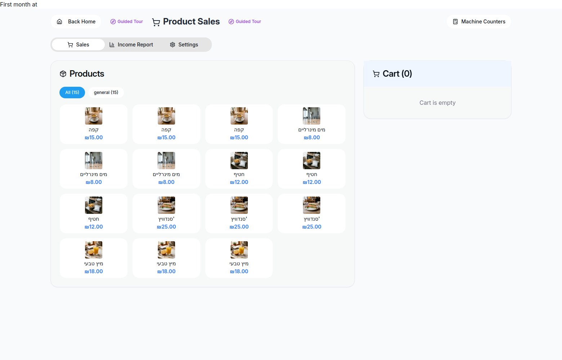Click the "First month at" text
The height and width of the screenshot is (360, 562).
19,4
